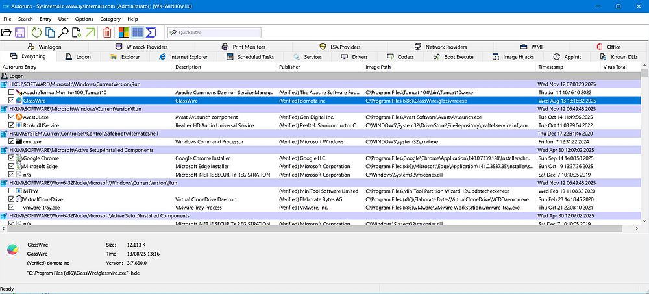Click the orange Avast icon beside AvastUI.exe
This screenshot has width=649, height=294.
(x=19, y=117)
